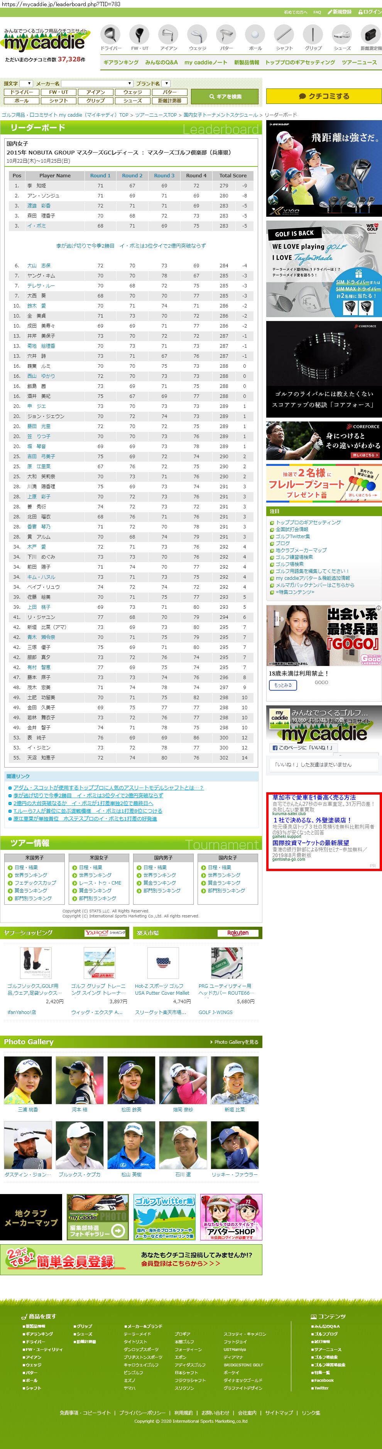Image resolution: width=382 pixels, height=1449 pixels.
Task: Open the 頭文字 dropdown
Action: pyautogui.click(x=26, y=83)
